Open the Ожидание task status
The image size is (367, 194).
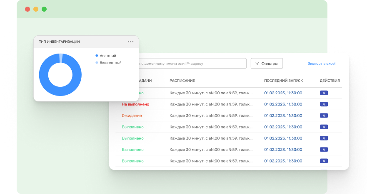(132, 115)
